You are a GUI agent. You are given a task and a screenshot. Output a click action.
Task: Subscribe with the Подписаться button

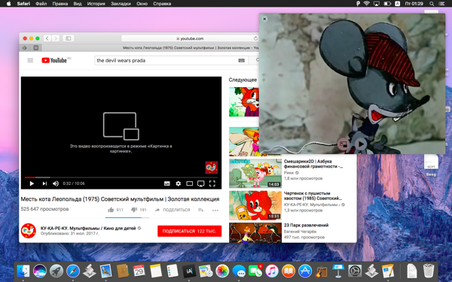(189, 231)
